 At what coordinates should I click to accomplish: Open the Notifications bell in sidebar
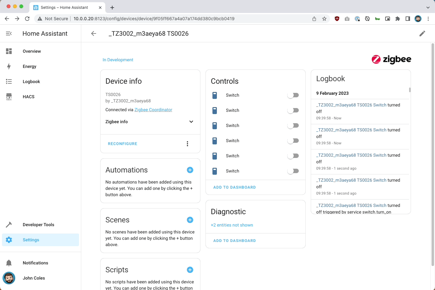(9, 263)
